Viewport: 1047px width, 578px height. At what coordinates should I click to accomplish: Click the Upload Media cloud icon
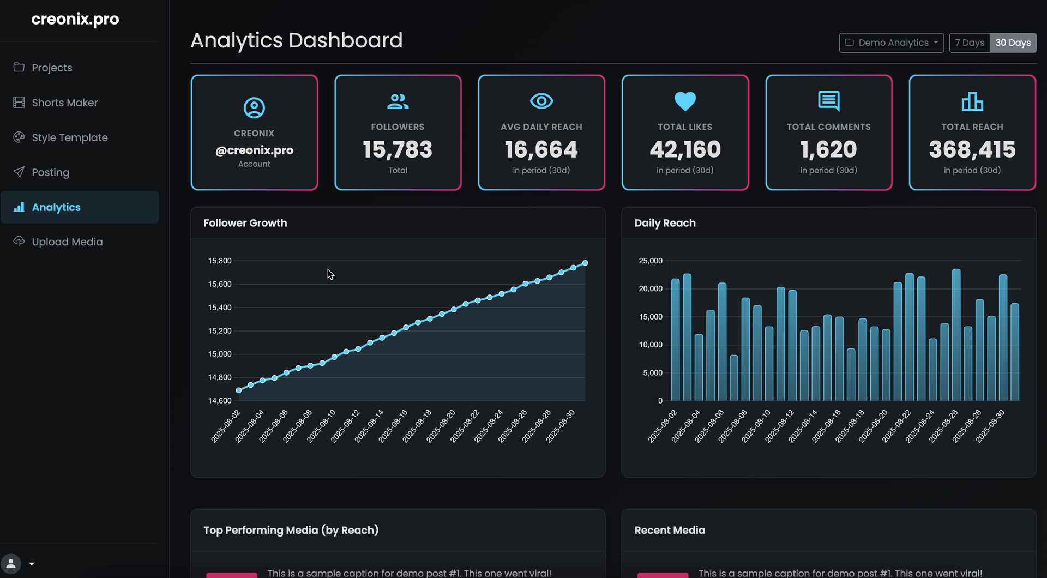pos(19,242)
